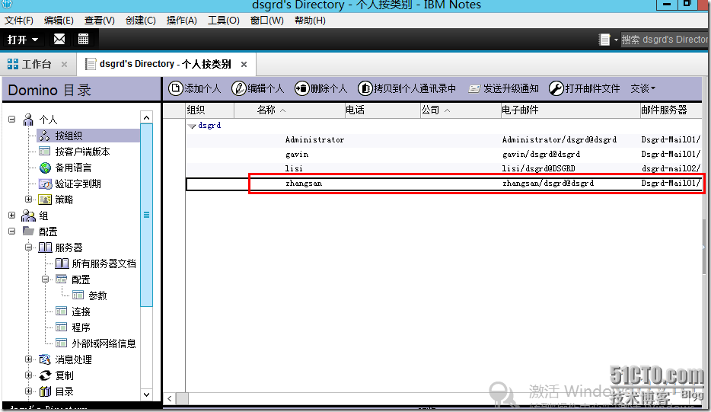Click the search dsgrd's Directory field
This screenshot has width=711, height=412.
point(664,40)
